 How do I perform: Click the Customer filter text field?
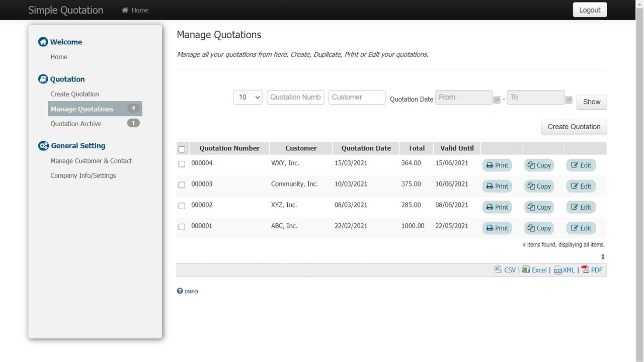point(357,97)
